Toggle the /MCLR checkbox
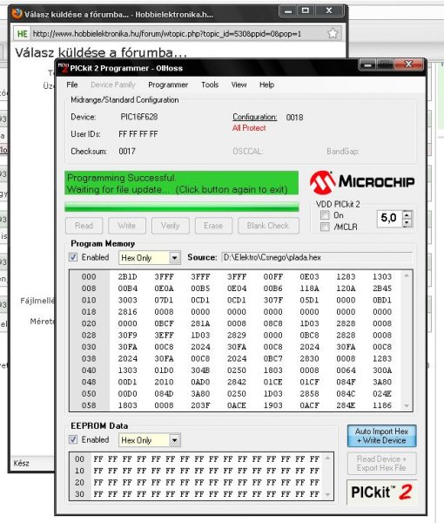444x523 pixels. [325, 227]
